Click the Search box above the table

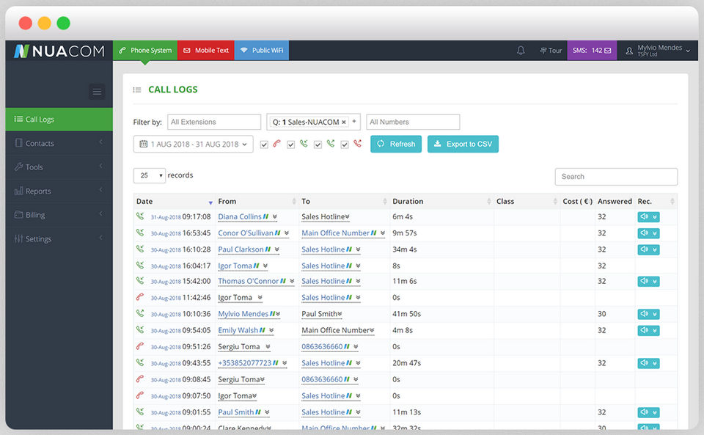click(616, 177)
